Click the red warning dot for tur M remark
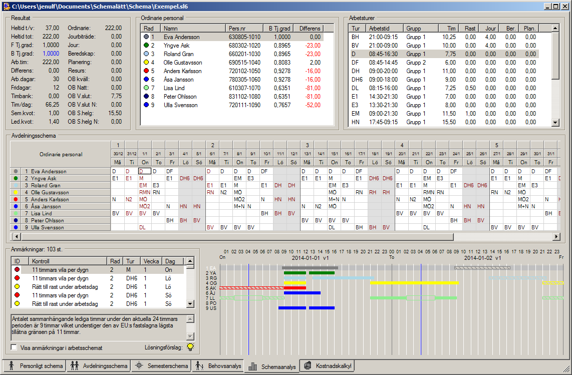Screen dimensions: 572x375 17,269
